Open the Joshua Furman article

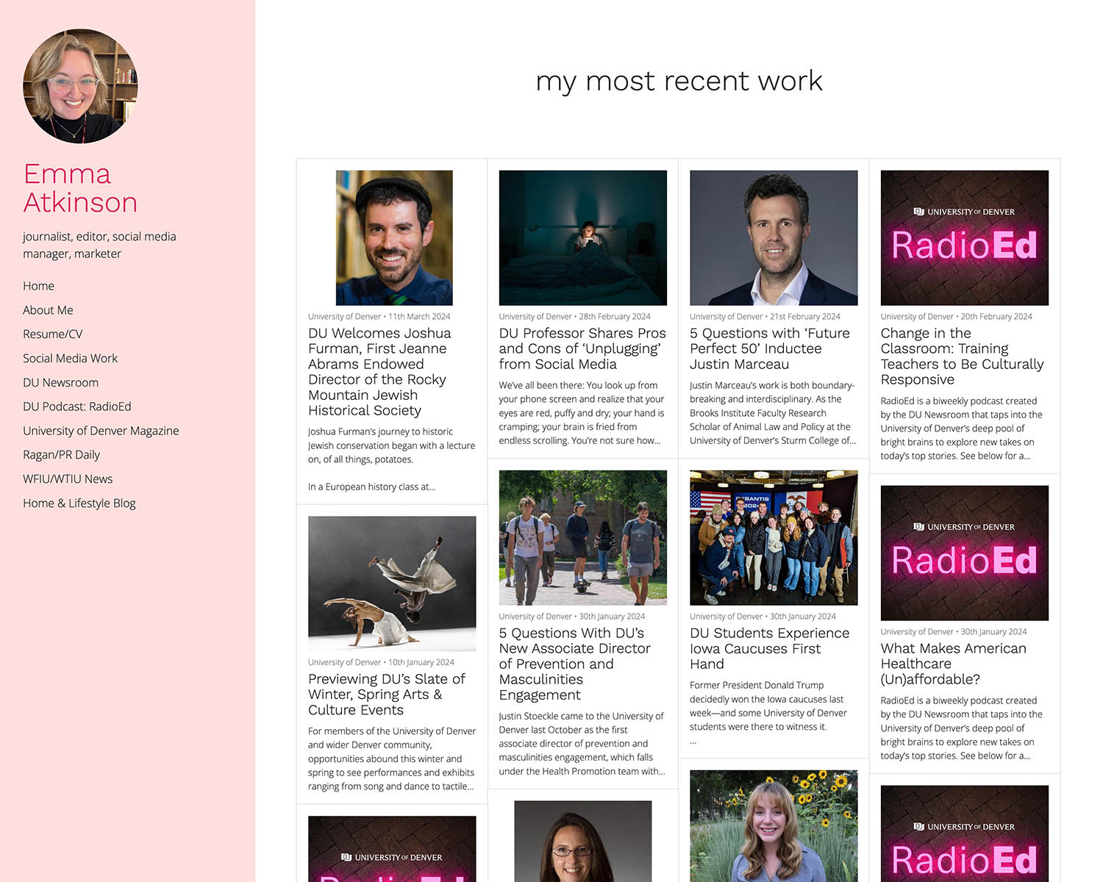tap(379, 371)
